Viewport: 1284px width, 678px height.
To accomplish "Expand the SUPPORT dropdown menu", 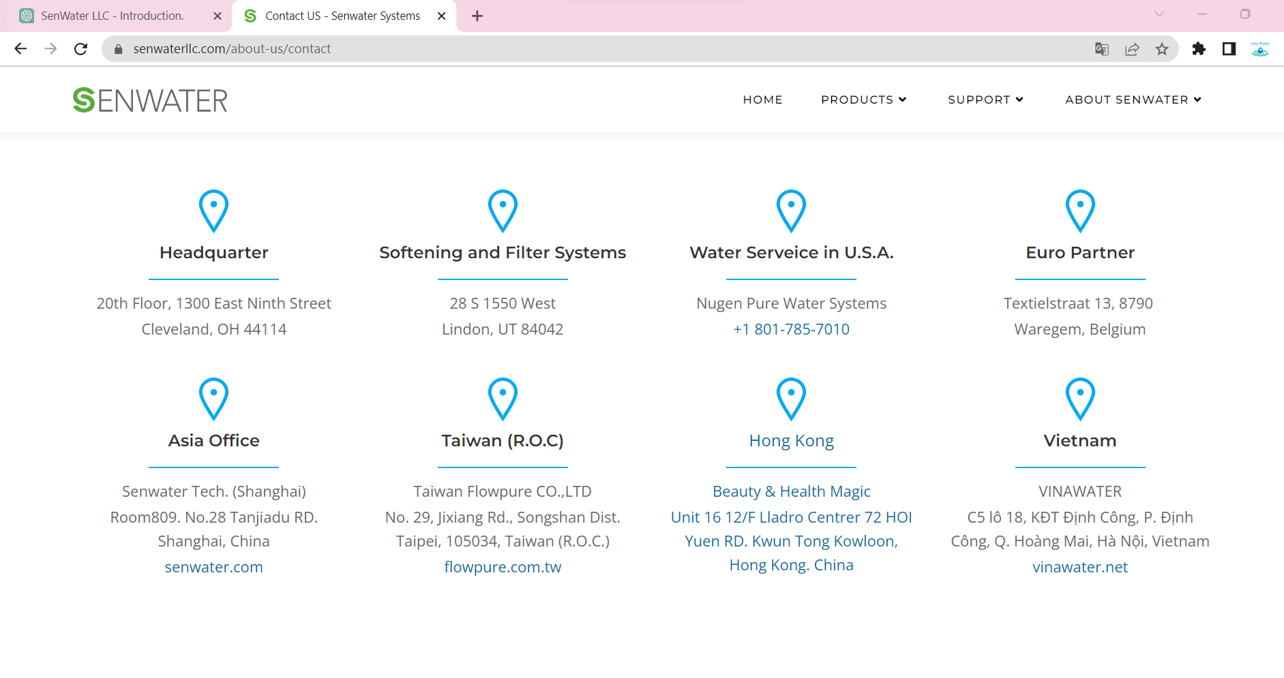I will pyautogui.click(x=986, y=99).
